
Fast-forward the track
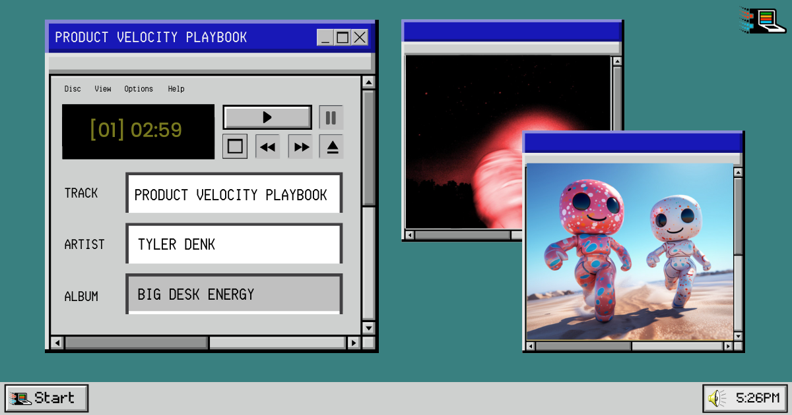point(300,146)
